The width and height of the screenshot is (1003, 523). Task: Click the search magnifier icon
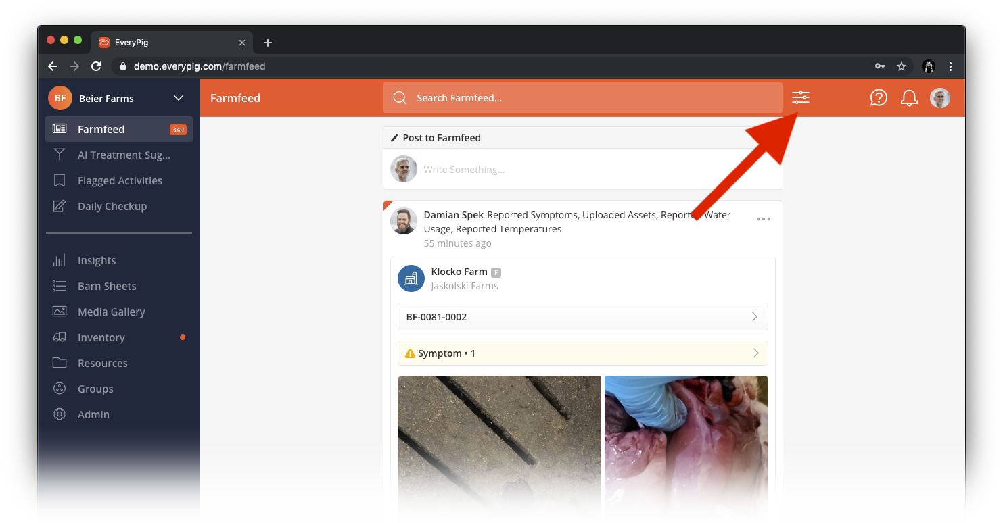tap(400, 98)
